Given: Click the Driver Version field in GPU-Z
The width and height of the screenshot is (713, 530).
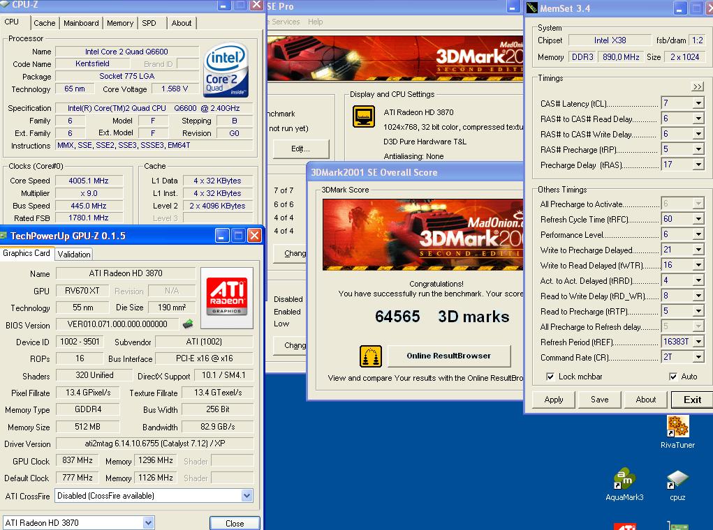Looking at the screenshot, I should point(154,444).
